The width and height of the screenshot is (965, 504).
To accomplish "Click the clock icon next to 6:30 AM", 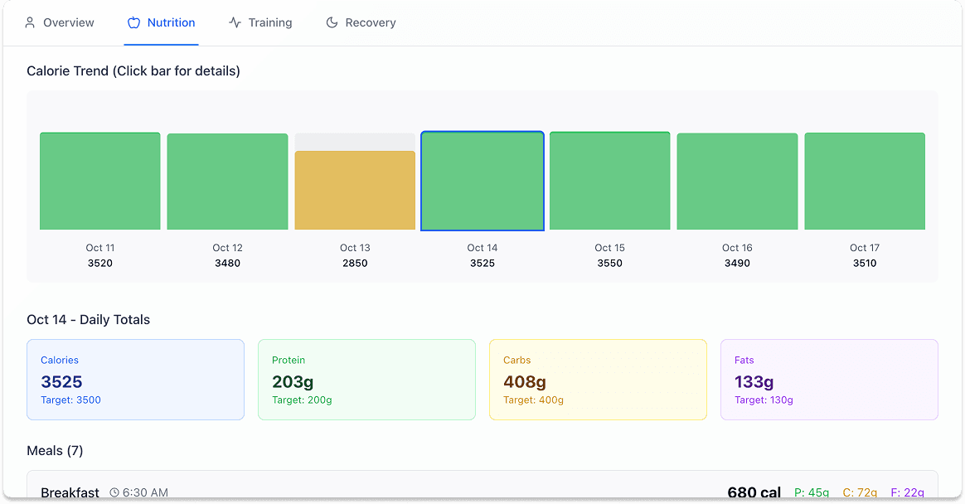I will 114,492.
